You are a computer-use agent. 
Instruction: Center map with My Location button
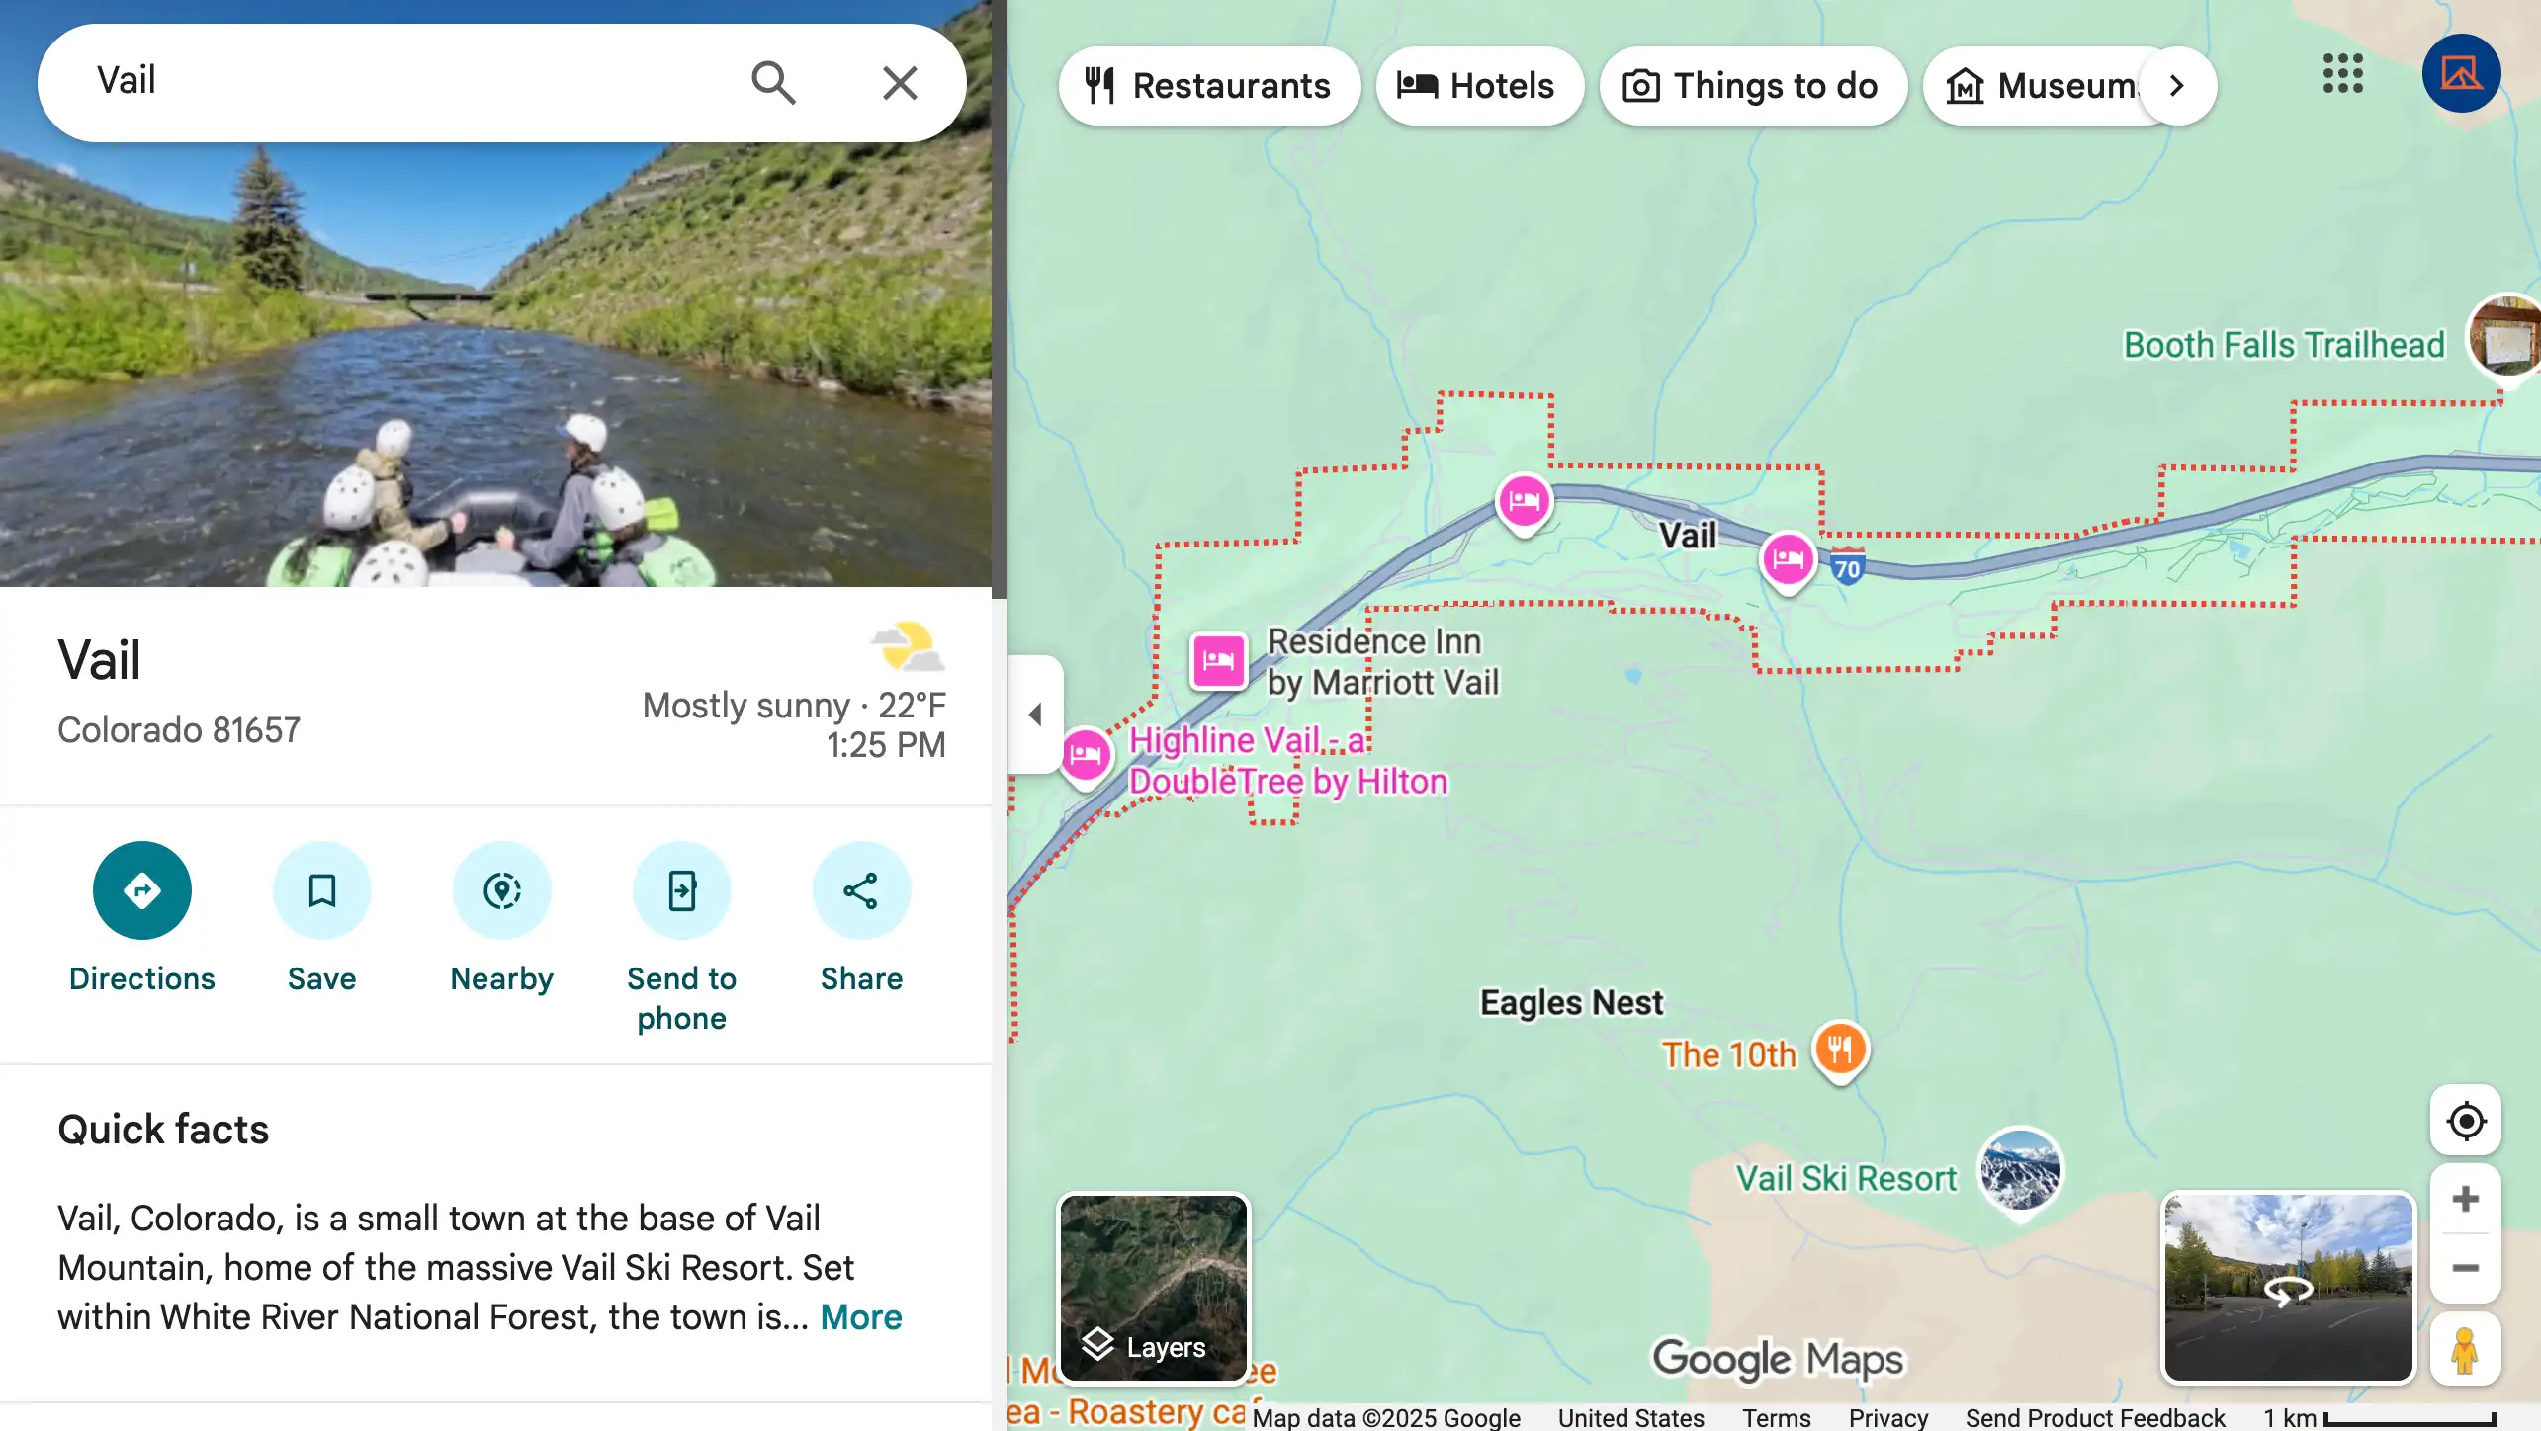[x=2465, y=1122]
